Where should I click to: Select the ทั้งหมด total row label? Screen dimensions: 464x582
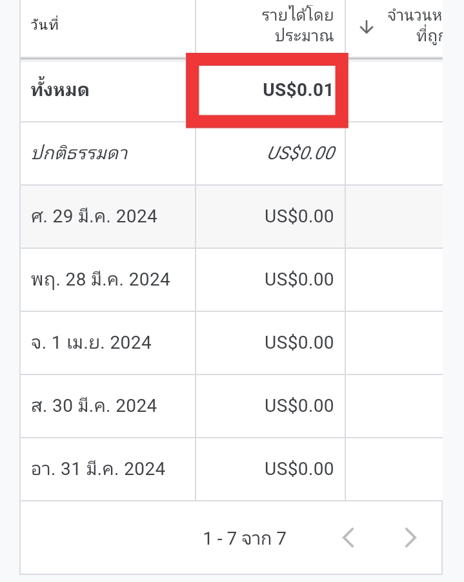[x=60, y=90]
